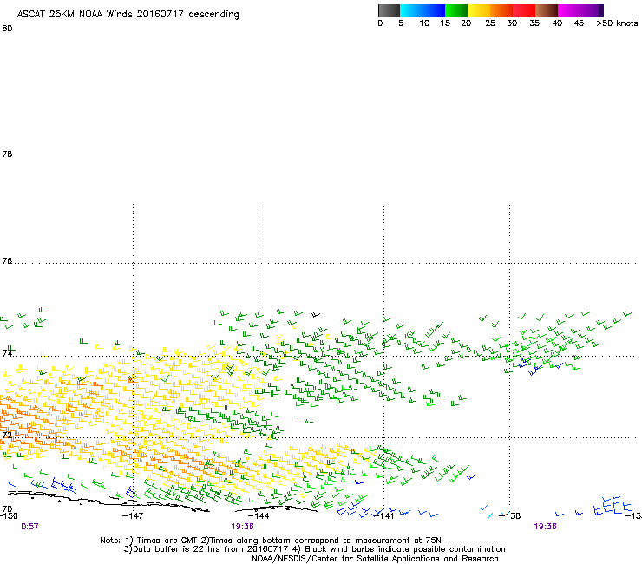Click the '10' knots legend label
642x564 pixels.
coord(424,23)
